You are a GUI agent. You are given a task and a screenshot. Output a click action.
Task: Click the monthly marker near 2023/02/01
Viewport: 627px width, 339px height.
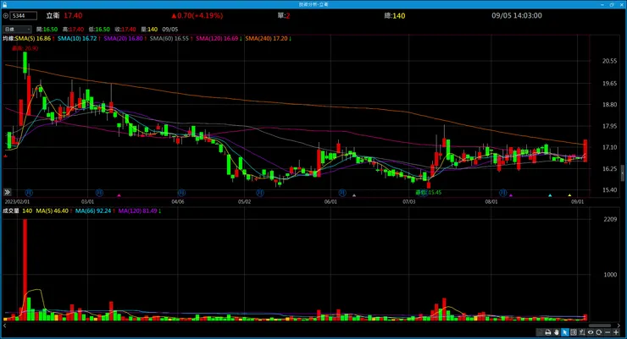point(29,193)
